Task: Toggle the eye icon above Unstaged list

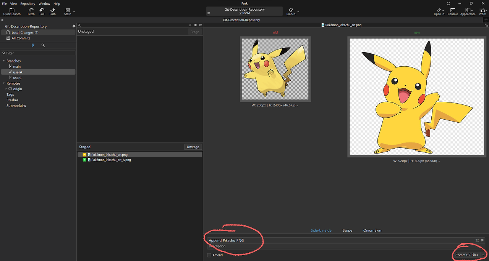Action: point(195,25)
